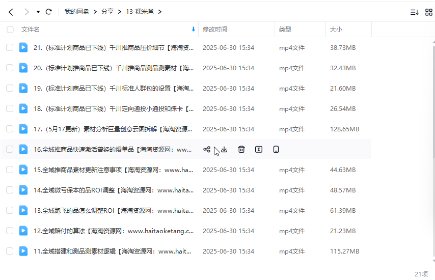
Task: Click the video icon of file 20
Action: [x=23, y=68]
